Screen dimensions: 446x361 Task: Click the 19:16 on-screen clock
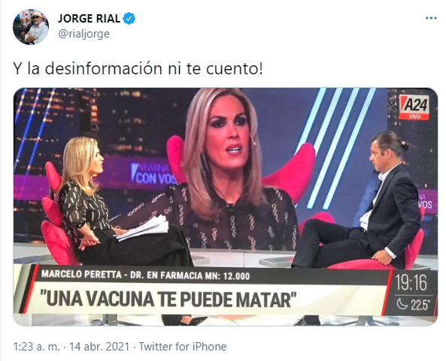coord(411,282)
